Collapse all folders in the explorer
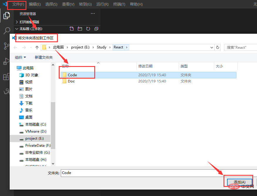257x196 pixels. tap(96, 29)
